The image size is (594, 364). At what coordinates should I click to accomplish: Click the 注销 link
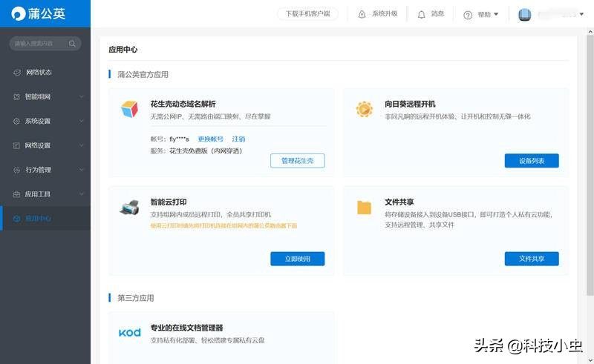238,139
